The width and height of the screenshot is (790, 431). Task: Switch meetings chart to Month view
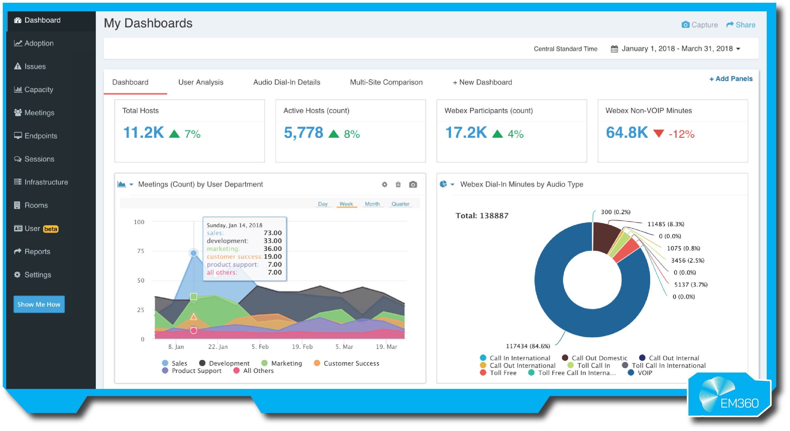[372, 204]
